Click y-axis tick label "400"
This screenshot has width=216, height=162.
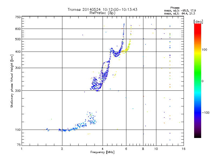18,52
